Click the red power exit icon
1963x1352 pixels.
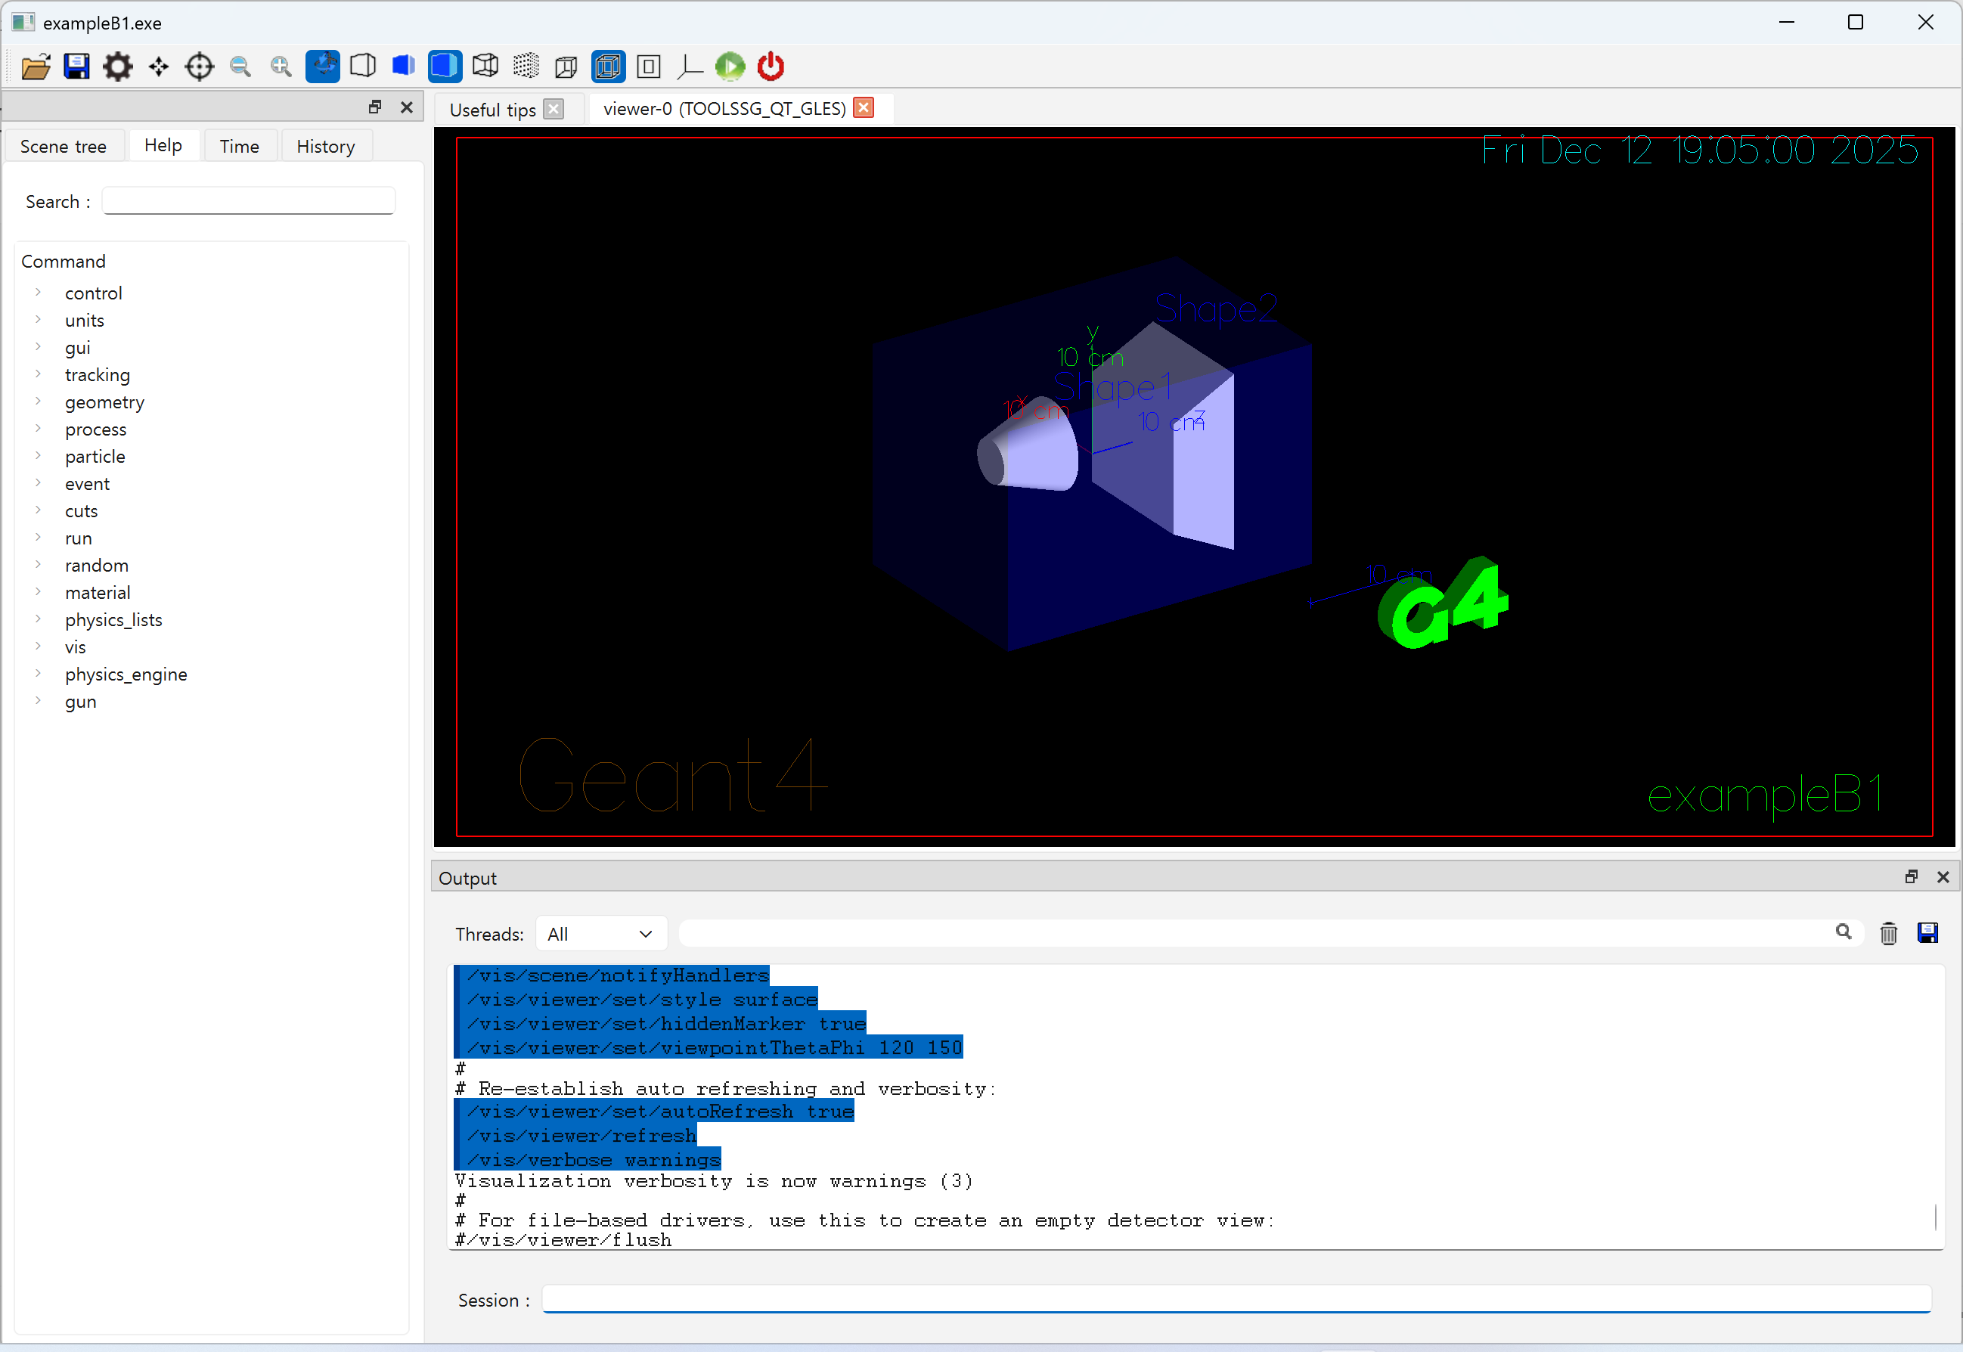click(770, 66)
